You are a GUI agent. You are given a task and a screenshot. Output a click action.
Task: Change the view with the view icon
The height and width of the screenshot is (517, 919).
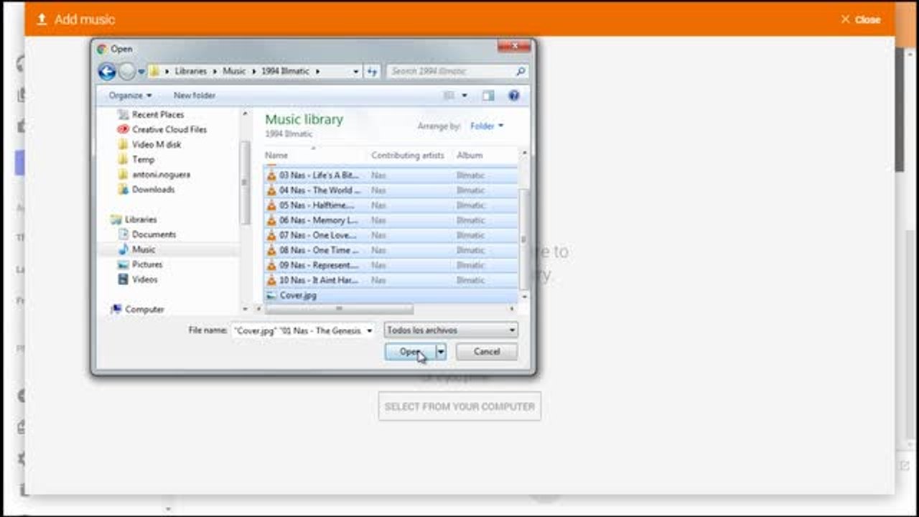click(449, 96)
